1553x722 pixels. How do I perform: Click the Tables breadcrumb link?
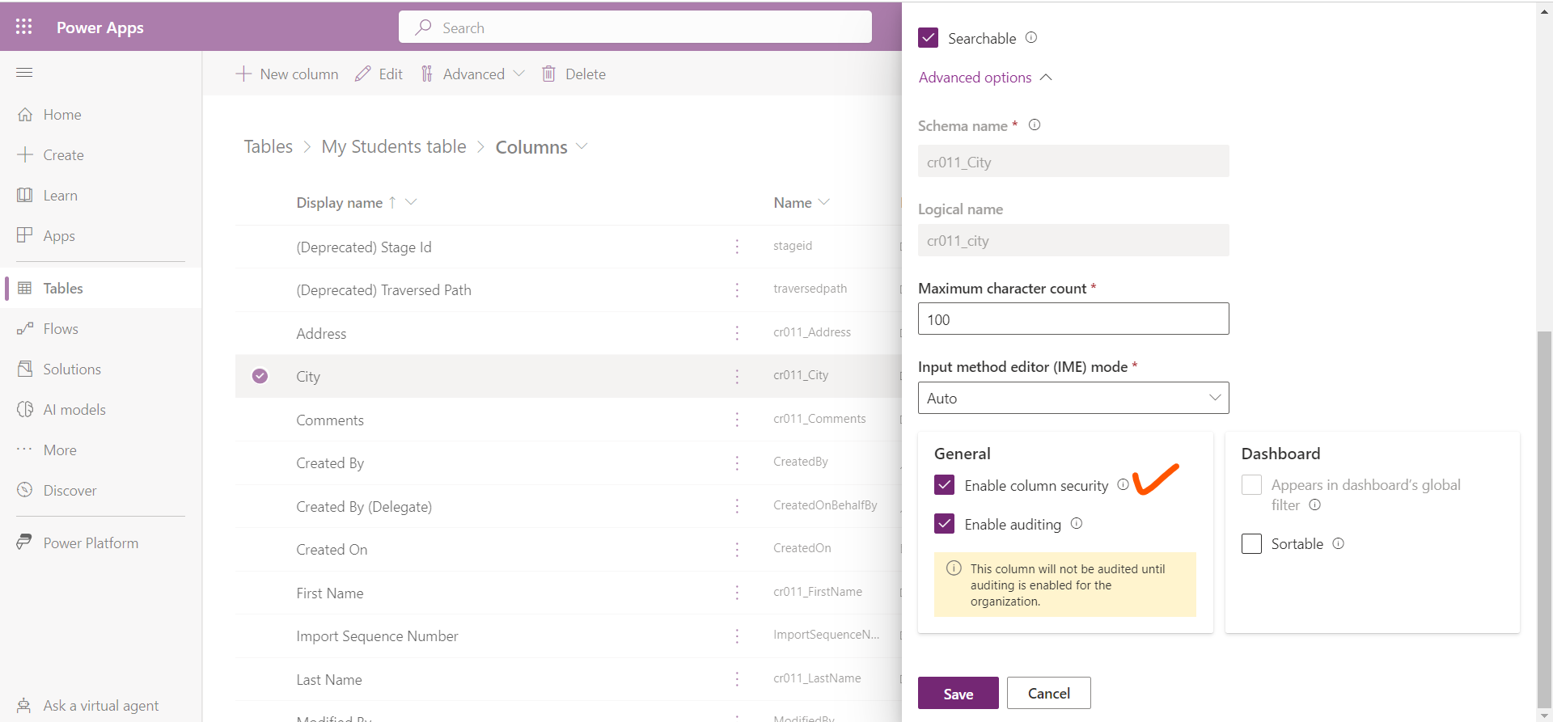[268, 147]
